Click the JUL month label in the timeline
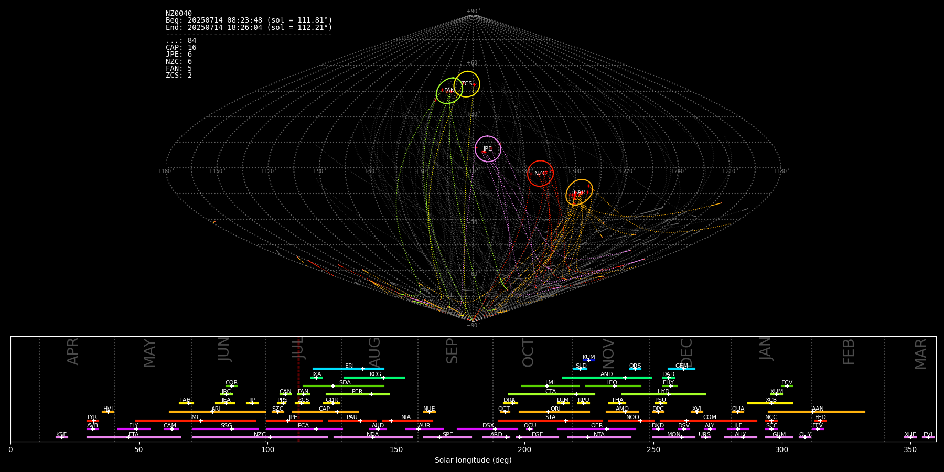The width and height of the screenshot is (944, 472). point(297,347)
